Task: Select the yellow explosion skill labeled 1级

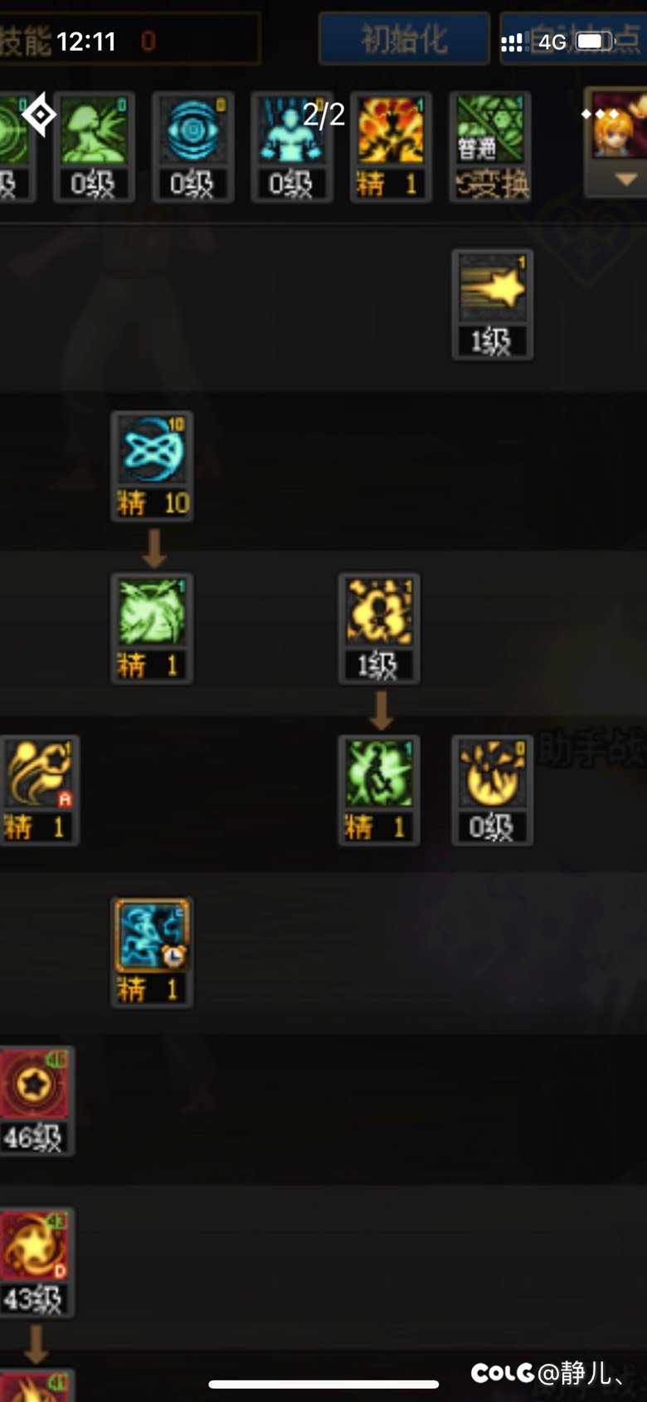Action: [379, 628]
